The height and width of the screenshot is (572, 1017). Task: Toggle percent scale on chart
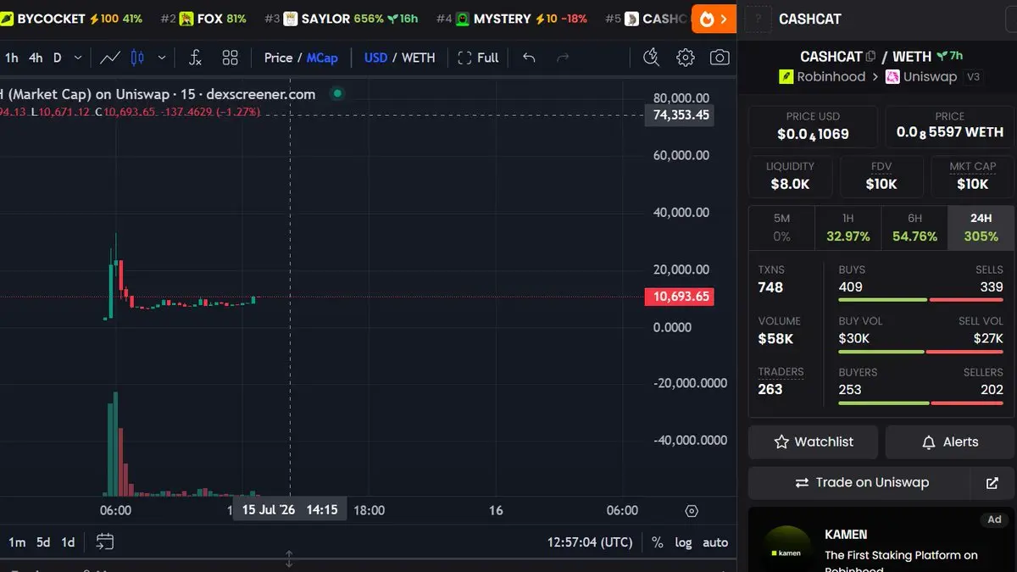tap(658, 542)
